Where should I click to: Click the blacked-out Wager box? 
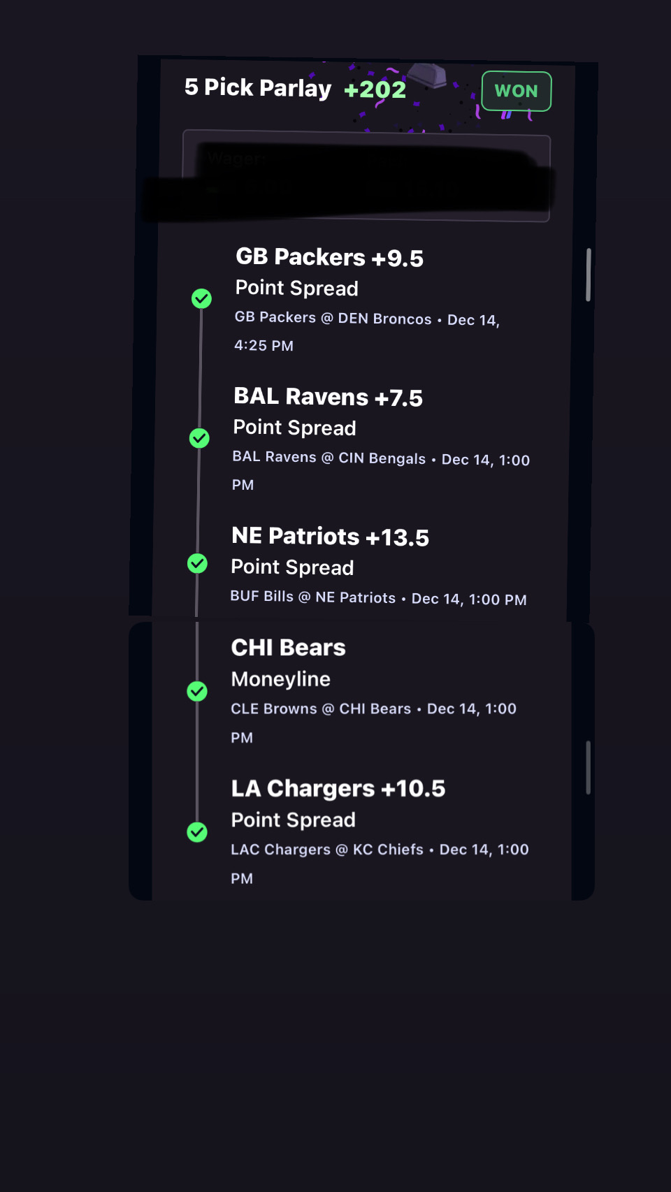(366, 177)
